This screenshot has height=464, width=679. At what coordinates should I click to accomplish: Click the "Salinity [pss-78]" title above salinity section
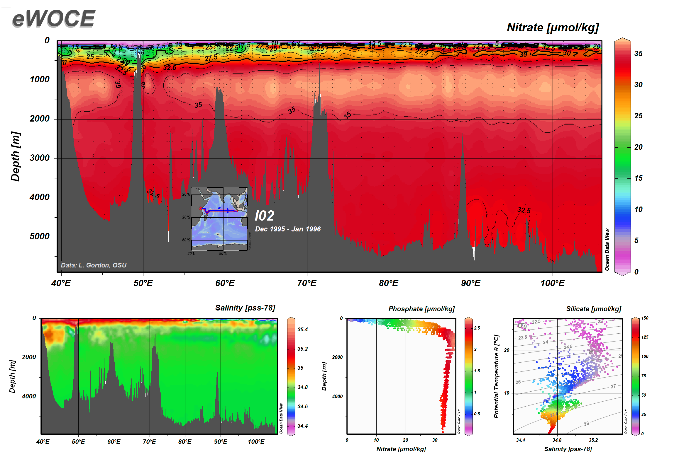pyautogui.click(x=245, y=308)
